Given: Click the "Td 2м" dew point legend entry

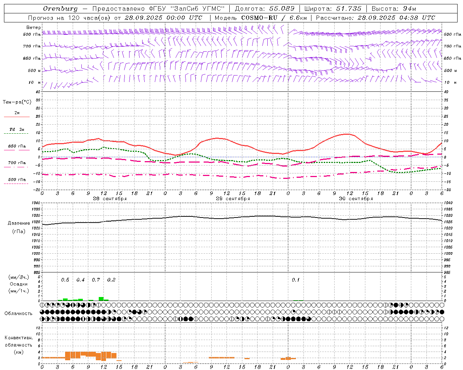Looking at the screenshot, I should [x=17, y=129].
